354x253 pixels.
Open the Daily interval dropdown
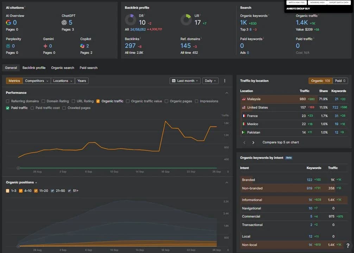210,81
